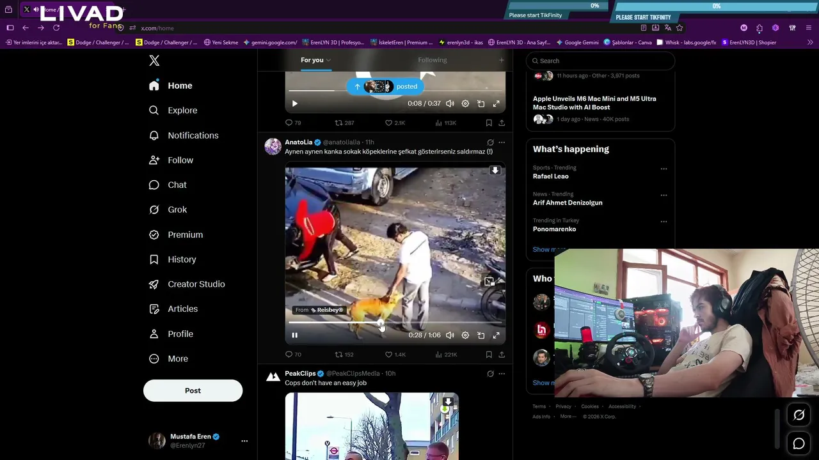The width and height of the screenshot is (819, 460).
Task: Reply to the post with 79 comments
Action: tap(293, 123)
